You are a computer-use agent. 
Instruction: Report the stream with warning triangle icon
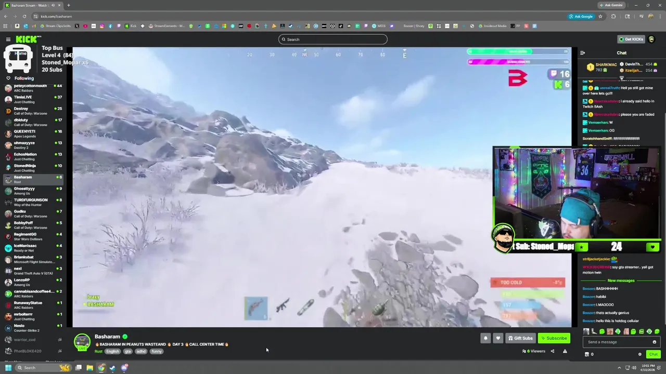tap(565, 351)
